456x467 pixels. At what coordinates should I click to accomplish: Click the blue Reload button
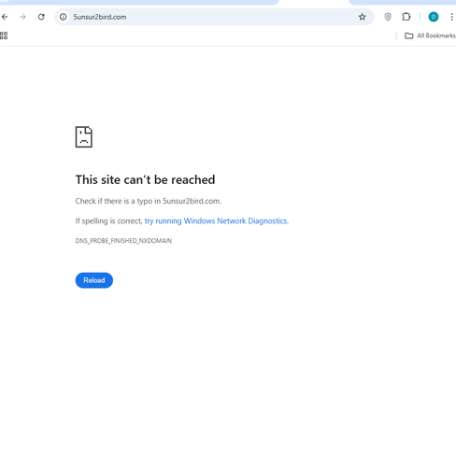pos(94,280)
